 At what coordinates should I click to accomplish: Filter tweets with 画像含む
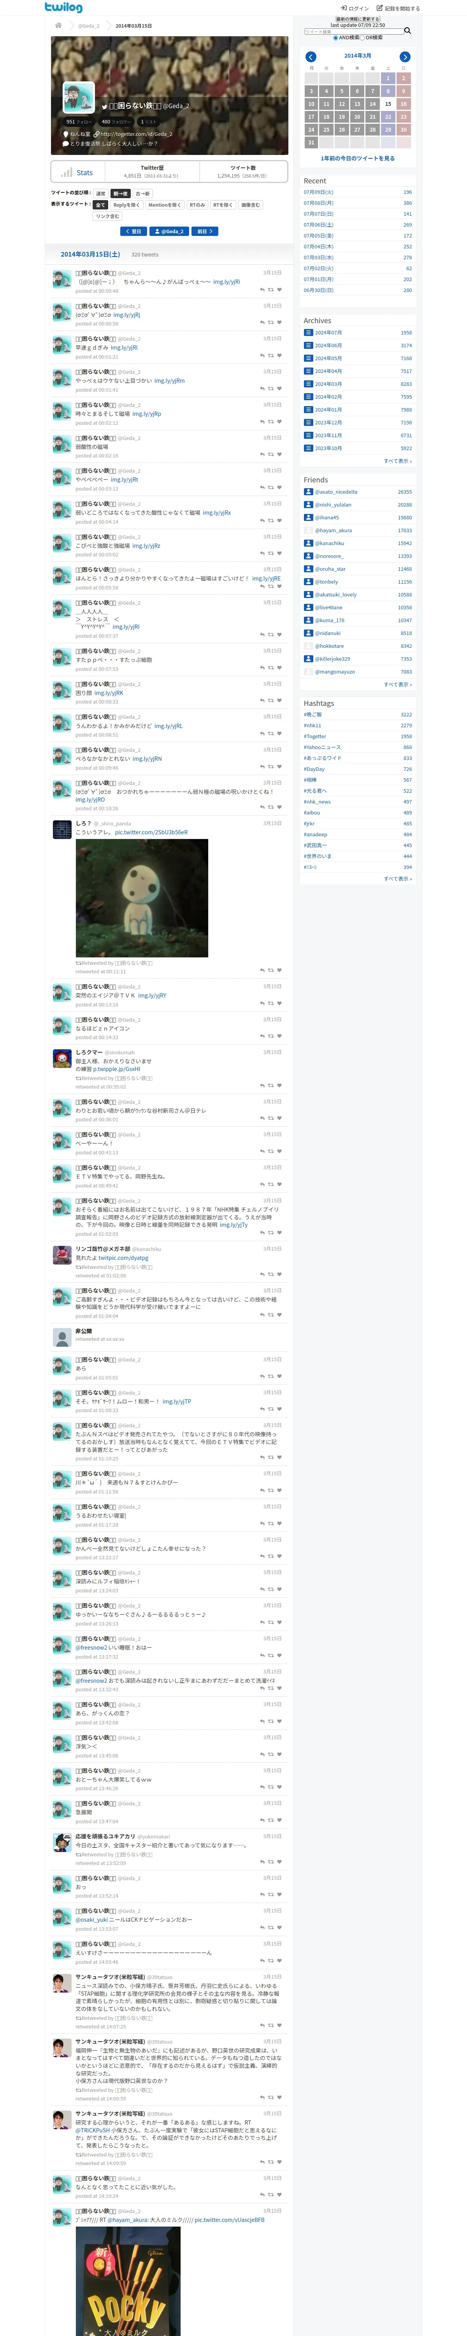click(x=250, y=205)
